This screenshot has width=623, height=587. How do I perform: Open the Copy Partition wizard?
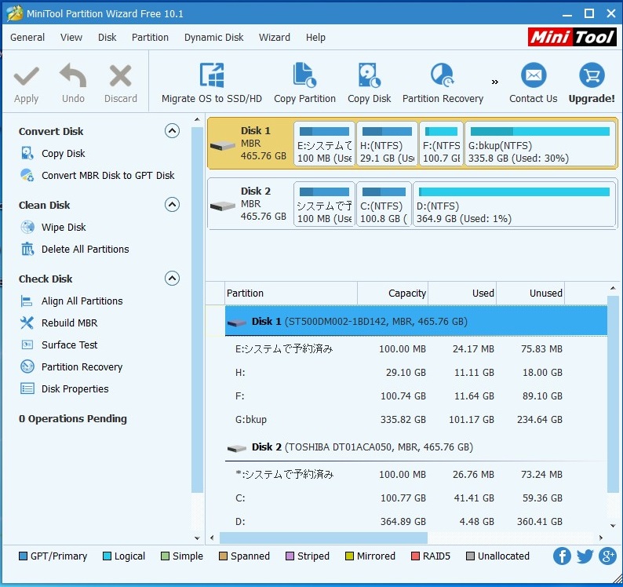[304, 83]
